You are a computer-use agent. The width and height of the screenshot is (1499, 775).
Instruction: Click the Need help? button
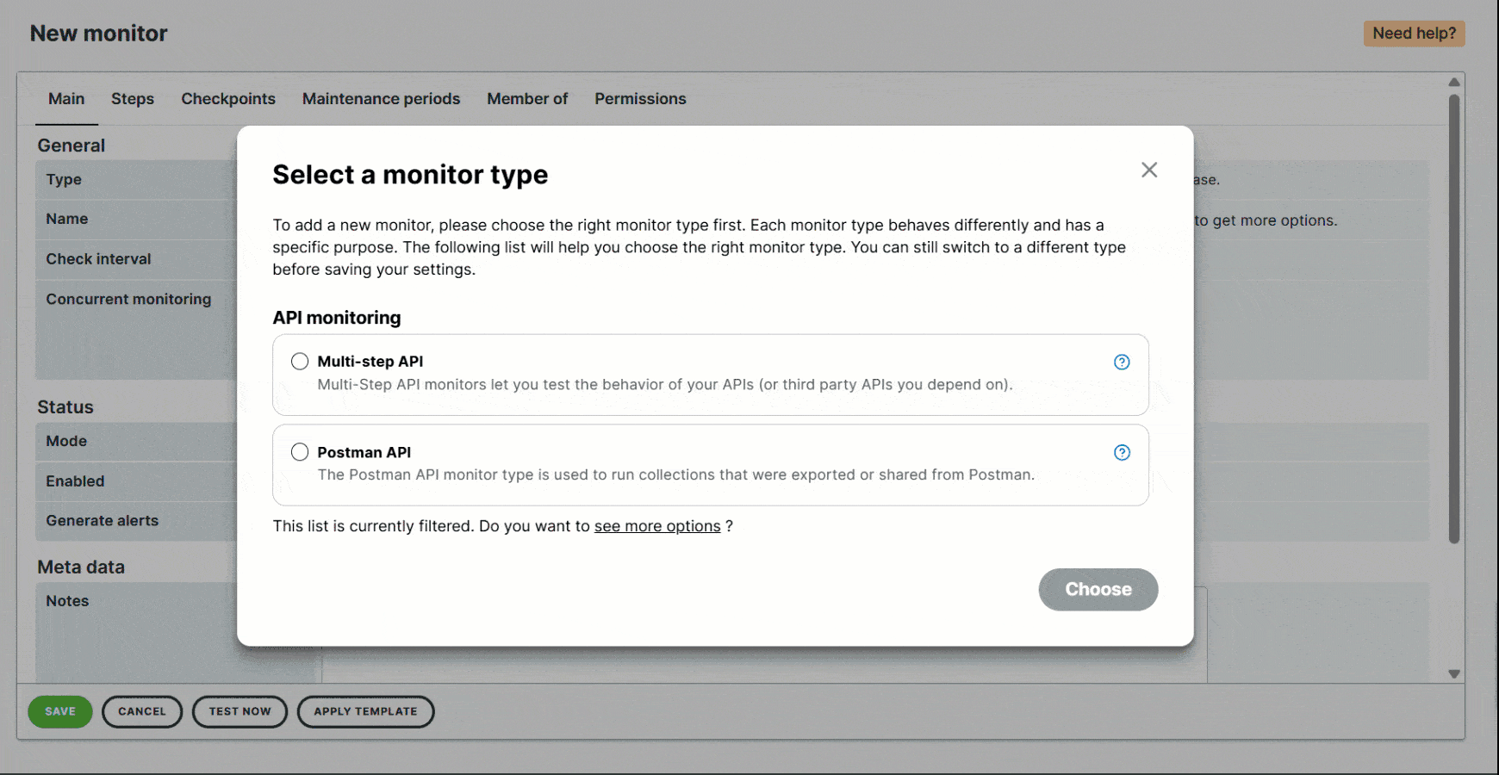click(x=1414, y=33)
